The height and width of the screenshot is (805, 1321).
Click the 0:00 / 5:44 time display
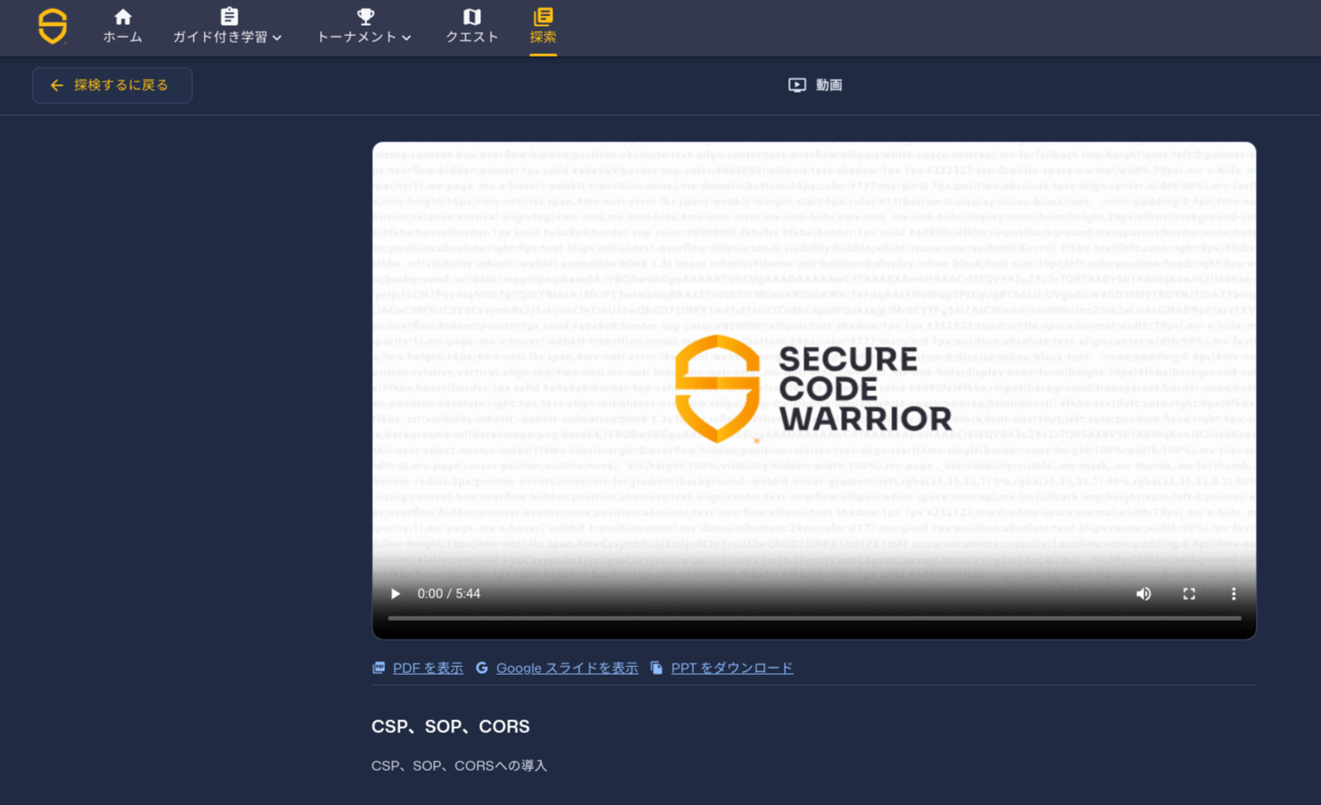(x=449, y=593)
